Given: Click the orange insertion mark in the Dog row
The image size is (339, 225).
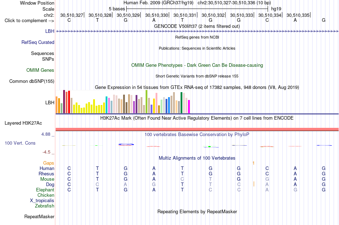Looking at the screenshot, I should [254, 184].
